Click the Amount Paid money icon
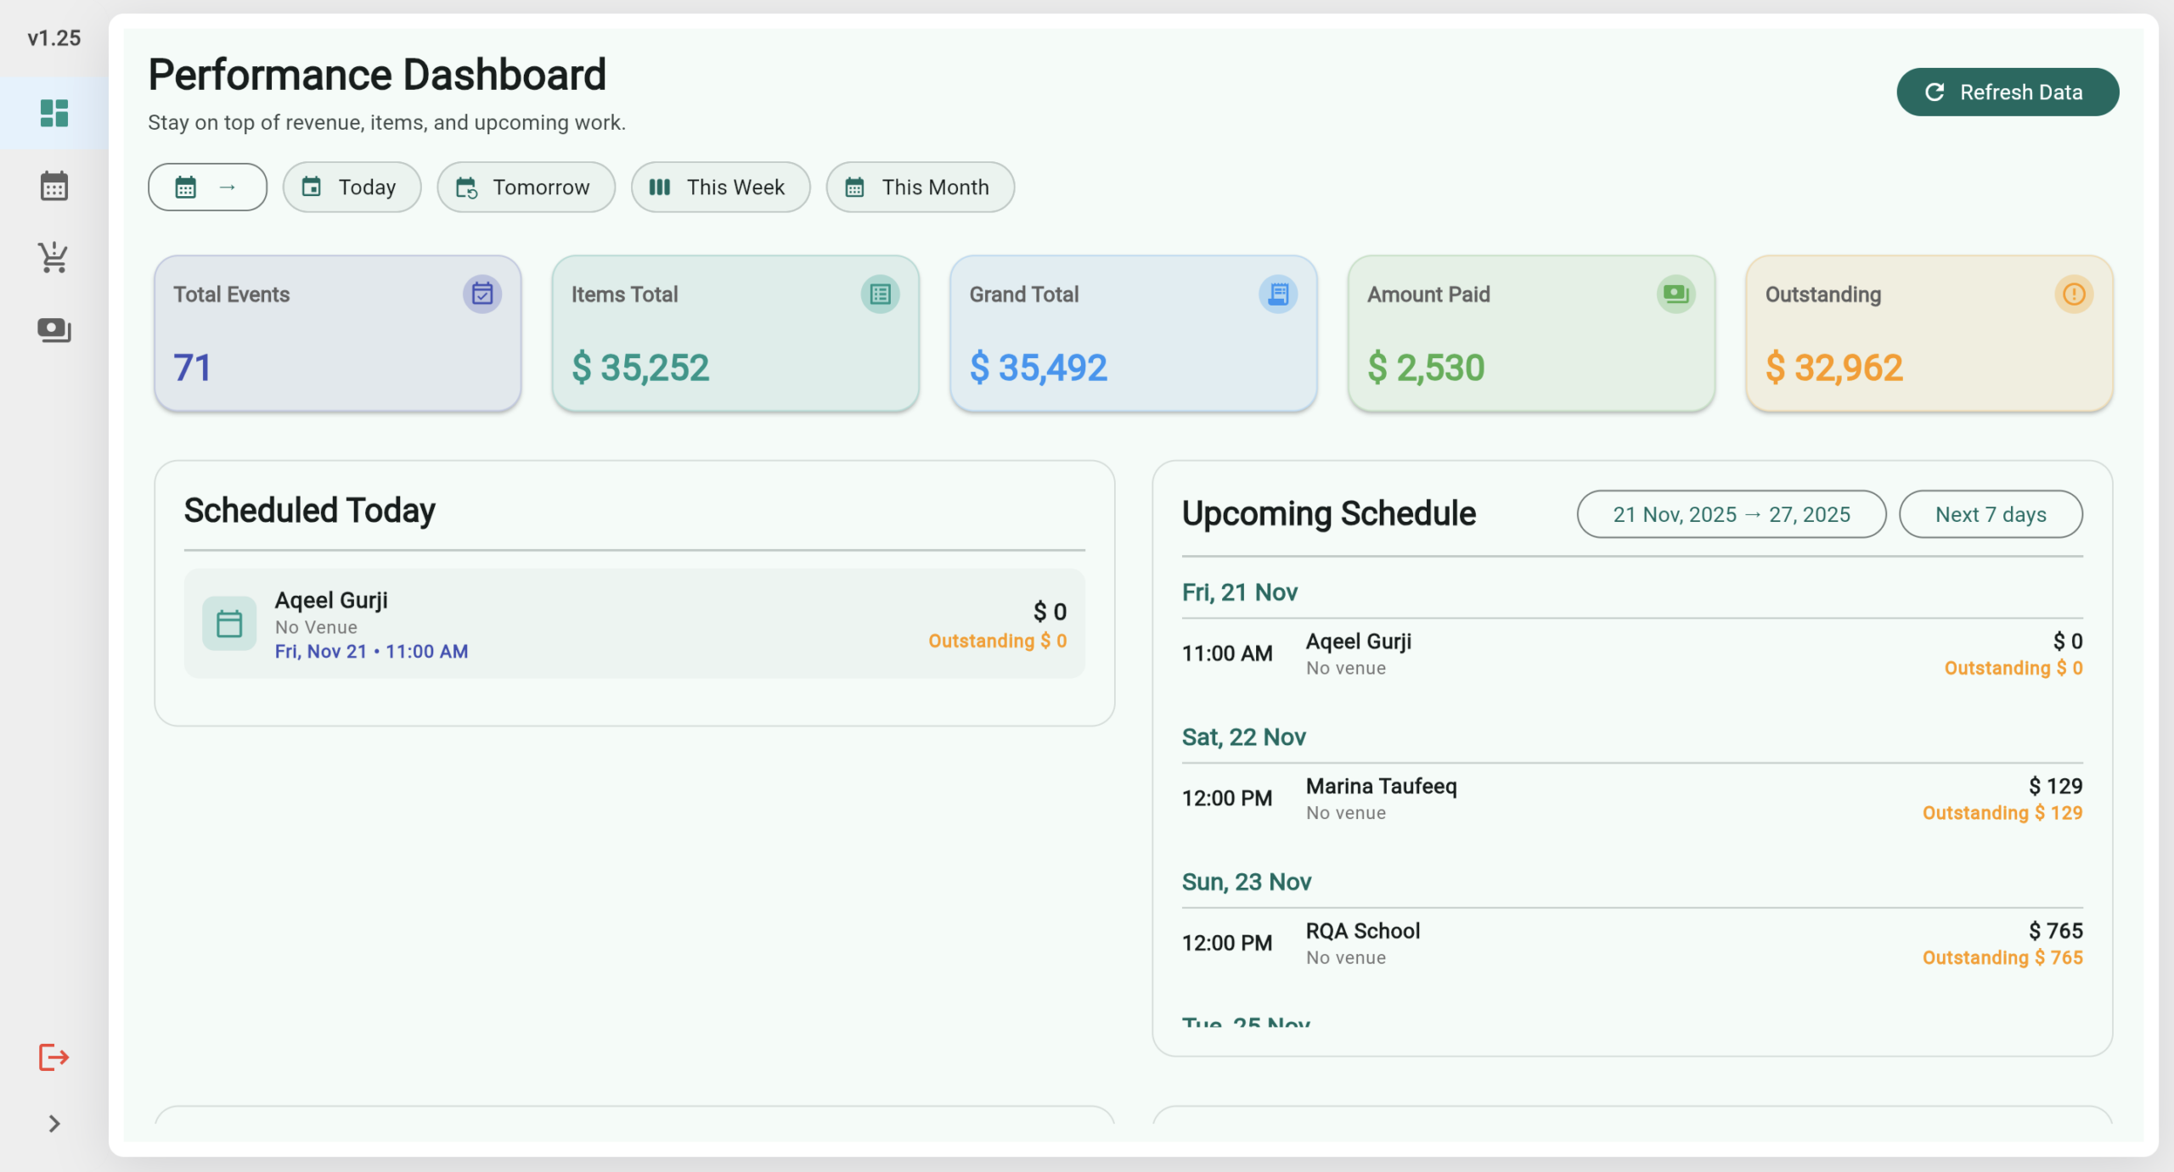The image size is (2174, 1172). tap(1676, 294)
